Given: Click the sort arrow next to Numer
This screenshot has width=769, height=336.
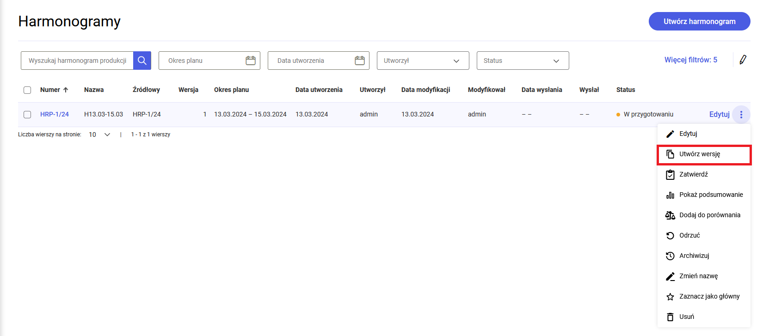Looking at the screenshot, I should point(66,90).
